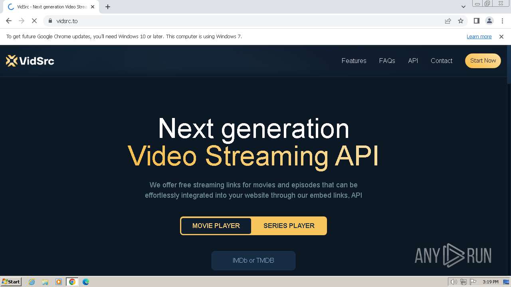Close the VidSrc browser tab
The width and height of the screenshot is (511, 287).
pos(93,7)
